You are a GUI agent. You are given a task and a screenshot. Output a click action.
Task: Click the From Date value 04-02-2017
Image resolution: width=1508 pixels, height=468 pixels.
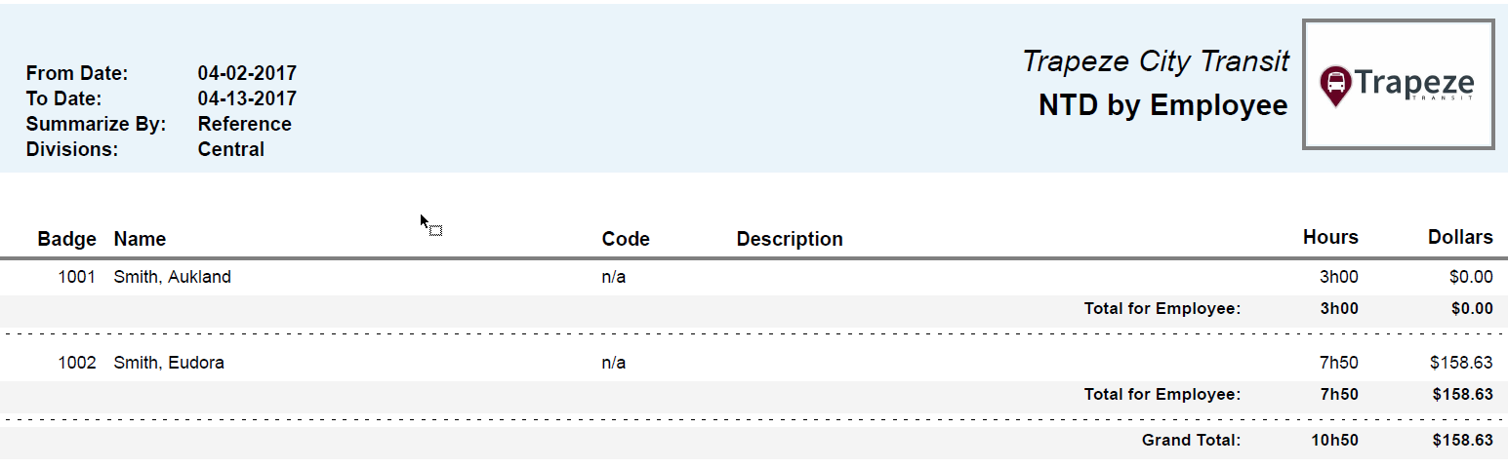click(x=247, y=73)
